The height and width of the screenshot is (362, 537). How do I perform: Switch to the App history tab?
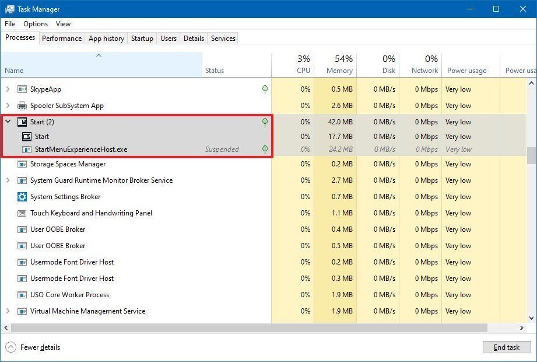pos(106,38)
